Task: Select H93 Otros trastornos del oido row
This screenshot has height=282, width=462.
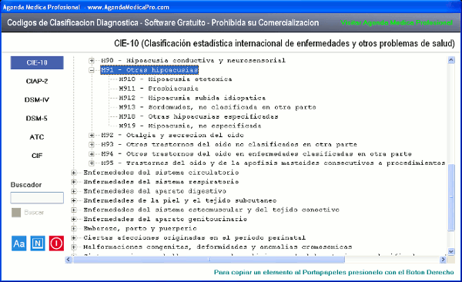Action: [229, 145]
